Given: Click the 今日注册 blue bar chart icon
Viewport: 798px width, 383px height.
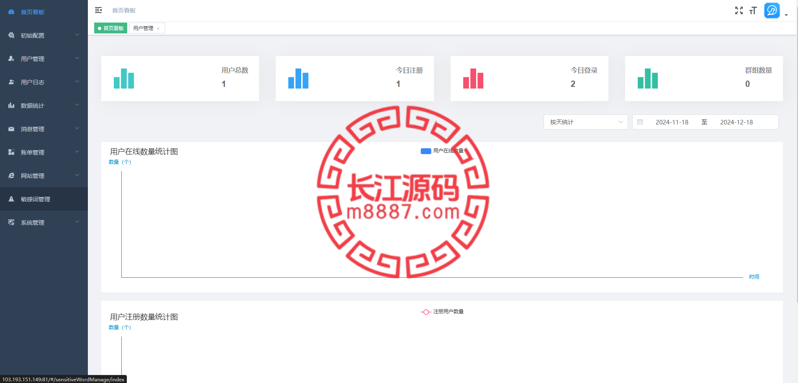Looking at the screenshot, I should (298, 79).
